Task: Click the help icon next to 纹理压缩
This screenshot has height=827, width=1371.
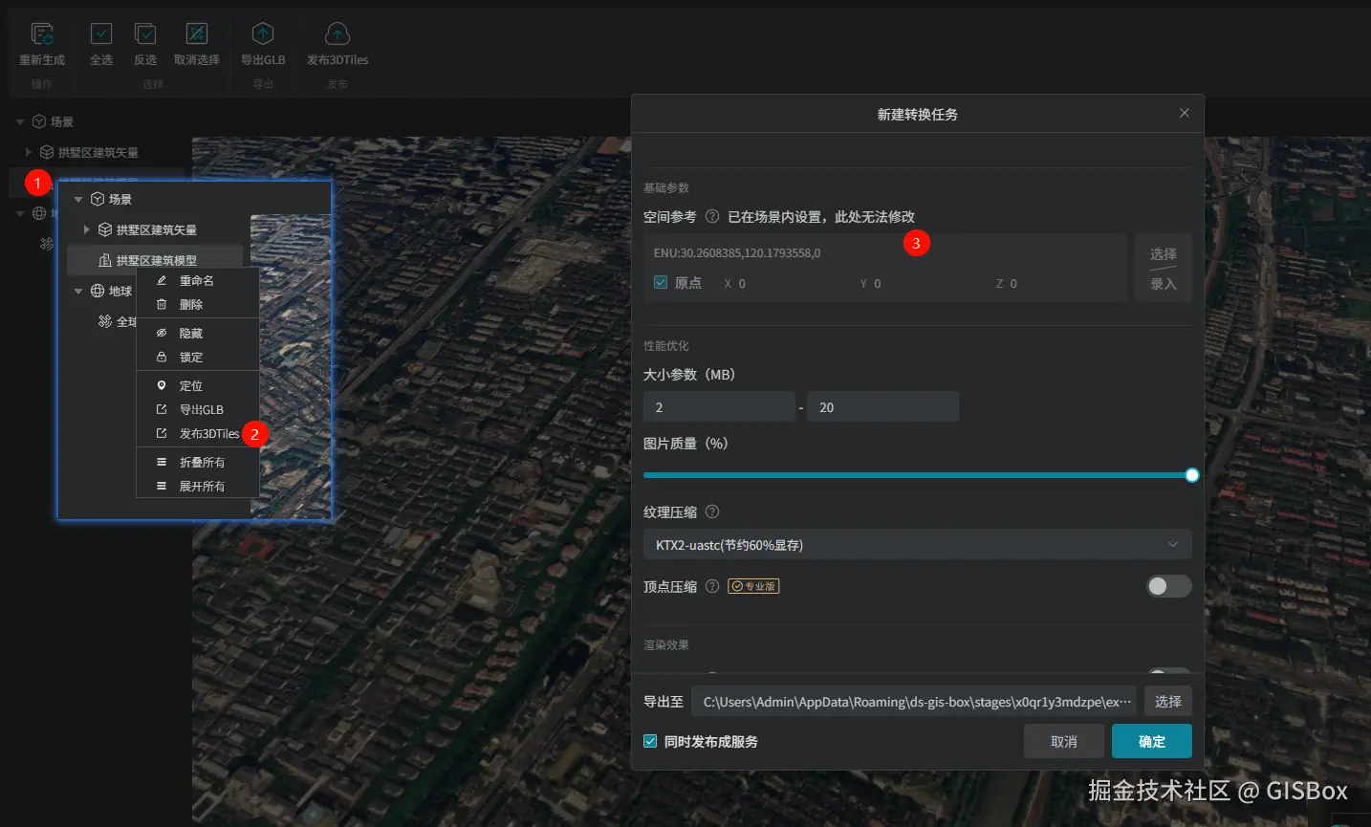Action: (712, 511)
